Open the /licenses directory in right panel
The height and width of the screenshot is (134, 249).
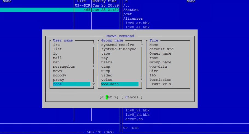pyautogui.click(x=133, y=19)
